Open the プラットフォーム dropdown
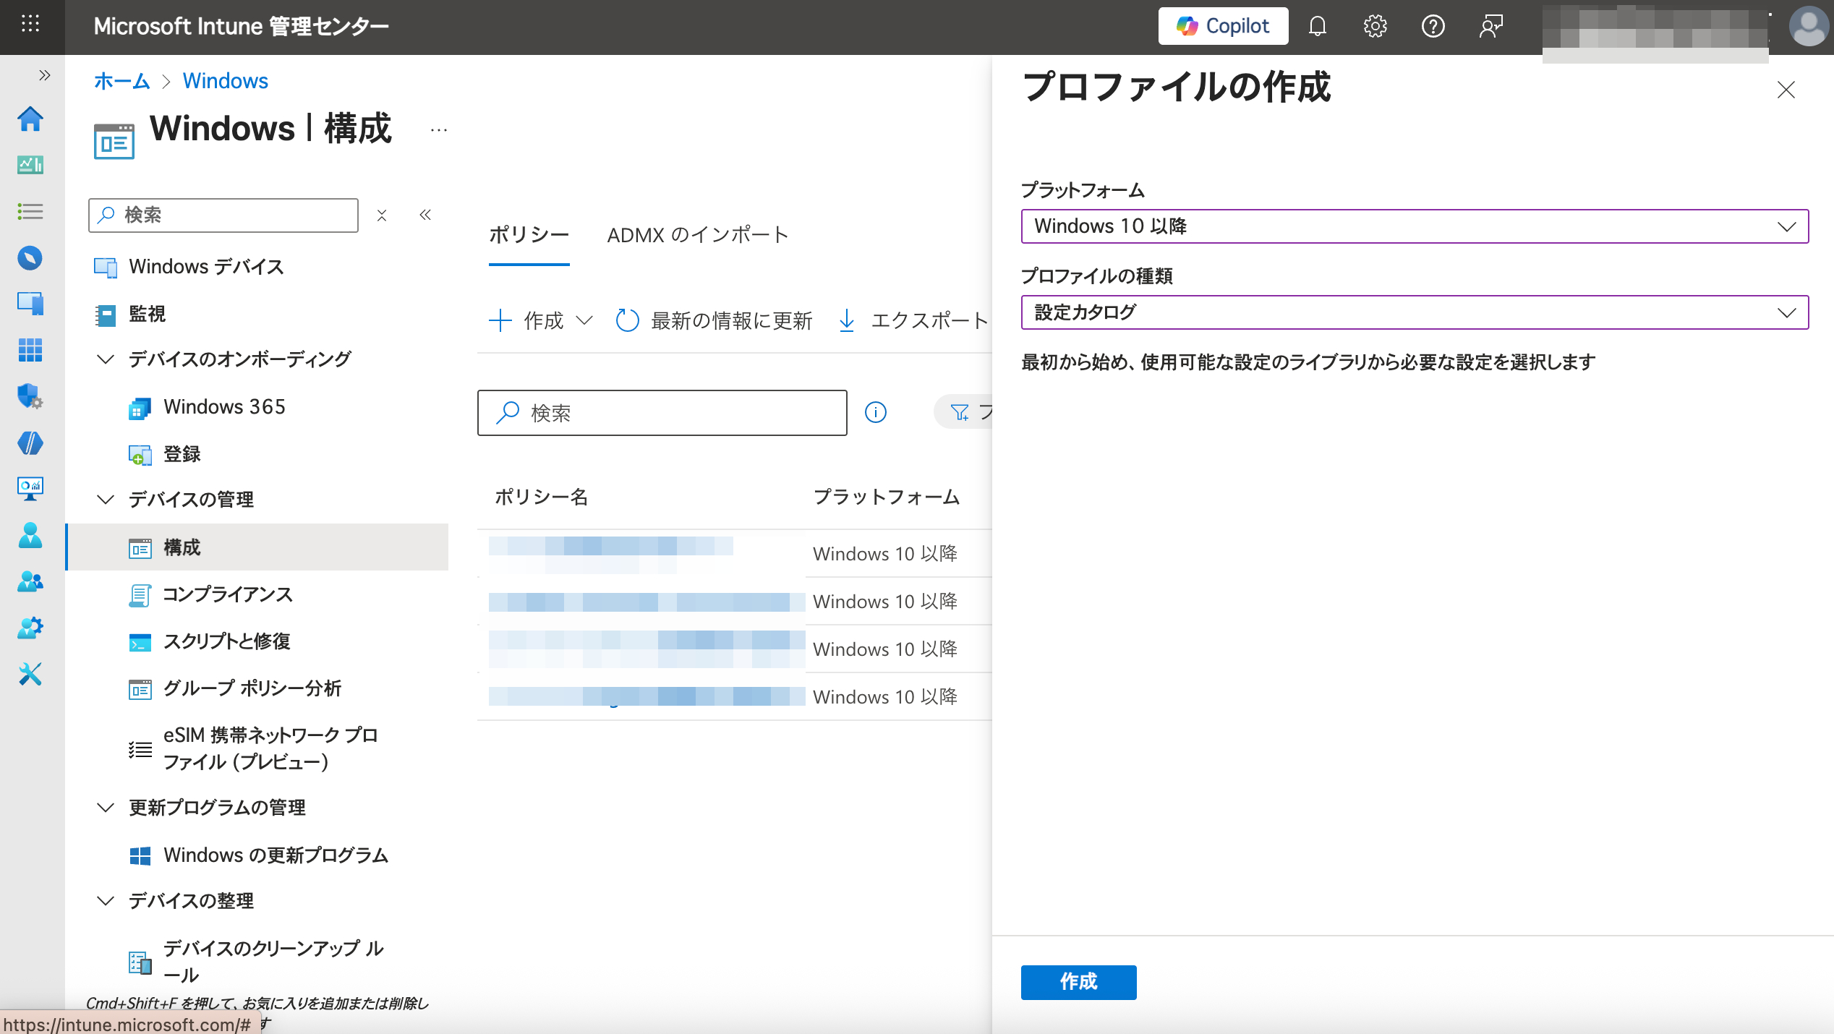Viewport: 1834px width, 1034px height. (x=1414, y=226)
